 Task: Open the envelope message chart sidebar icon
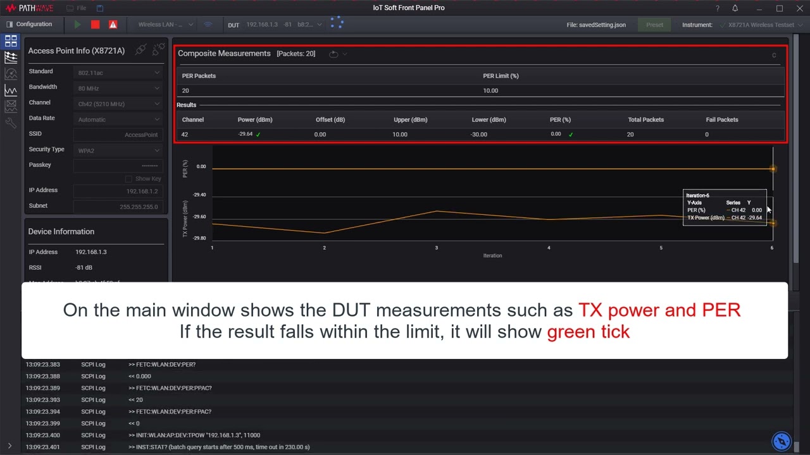pyautogui.click(x=11, y=106)
